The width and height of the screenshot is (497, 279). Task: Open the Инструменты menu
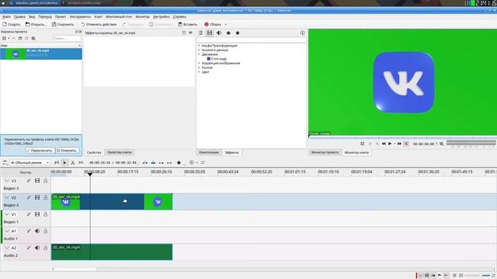click(x=80, y=17)
